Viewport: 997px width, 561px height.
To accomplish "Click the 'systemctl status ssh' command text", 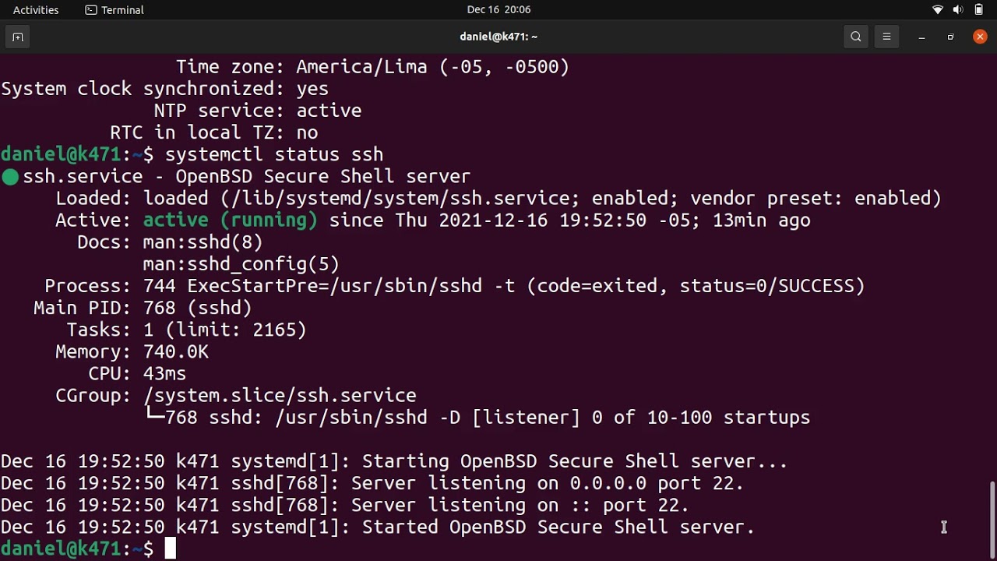I will point(274,154).
